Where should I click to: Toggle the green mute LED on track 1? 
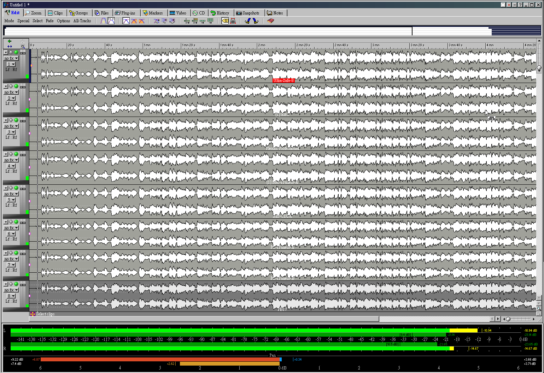tap(16, 52)
